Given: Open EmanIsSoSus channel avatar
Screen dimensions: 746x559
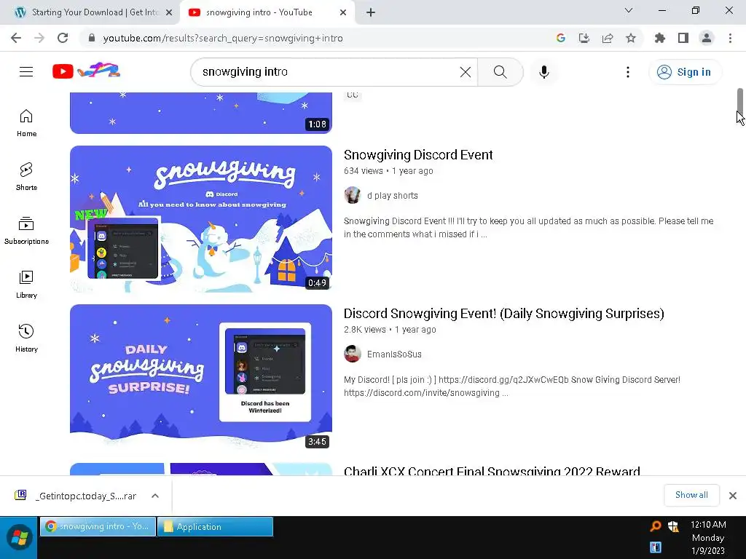Looking at the screenshot, I should pyautogui.click(x=353, y=354).
